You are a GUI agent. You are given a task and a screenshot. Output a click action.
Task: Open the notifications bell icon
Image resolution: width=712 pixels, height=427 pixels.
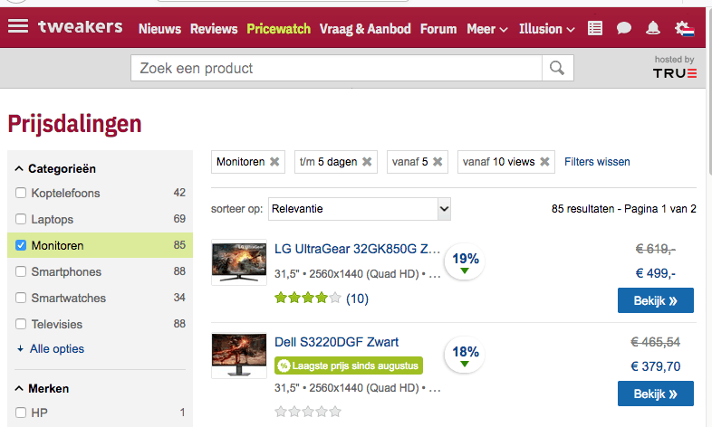(653, 28)
